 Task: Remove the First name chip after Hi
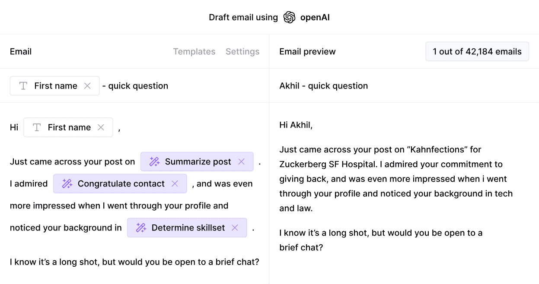coord(101,127)
